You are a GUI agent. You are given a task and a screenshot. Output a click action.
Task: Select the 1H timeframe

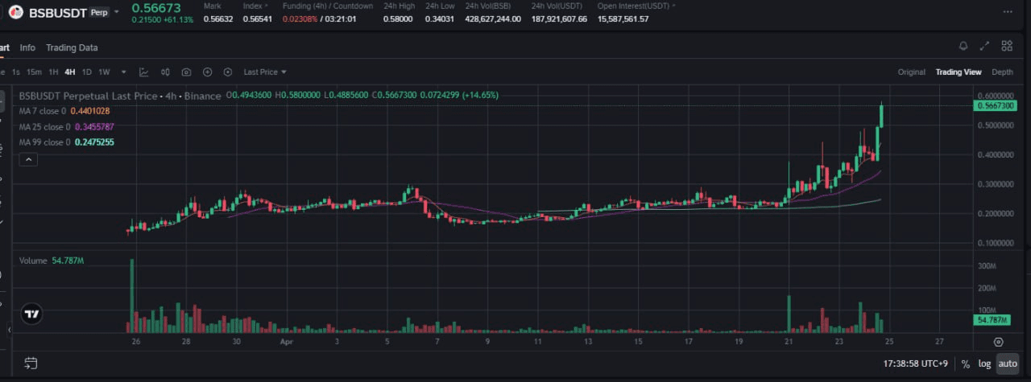click(53, 72)
